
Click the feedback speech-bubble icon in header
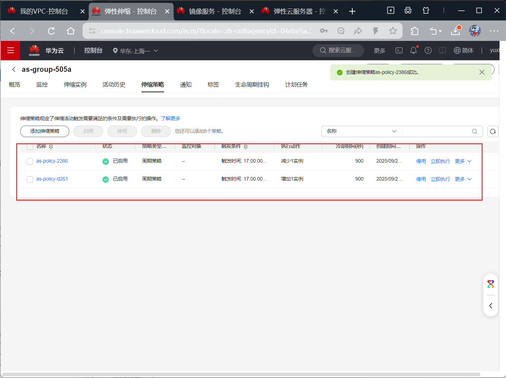pyautogui.click(x=442, y=51)
